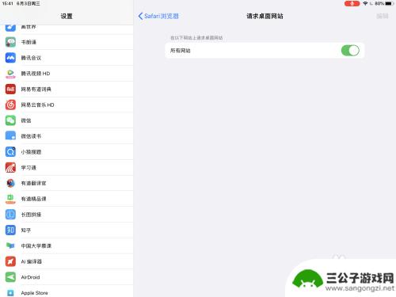The height and width of the screenshot is (297, 396).
Task: Open the 长图拼接 icon
Action: 10,215
